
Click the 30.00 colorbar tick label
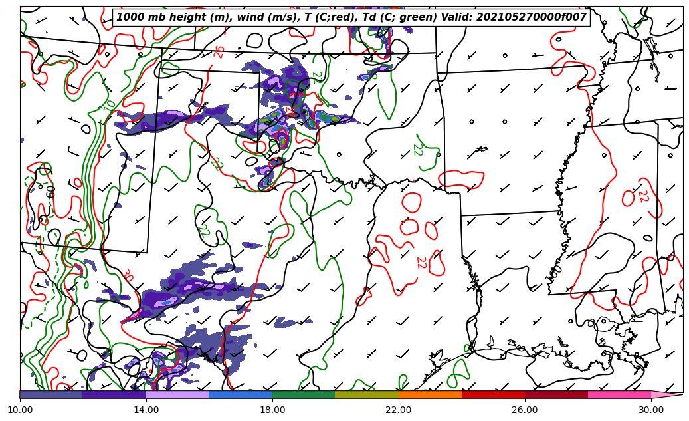(651, 410)
